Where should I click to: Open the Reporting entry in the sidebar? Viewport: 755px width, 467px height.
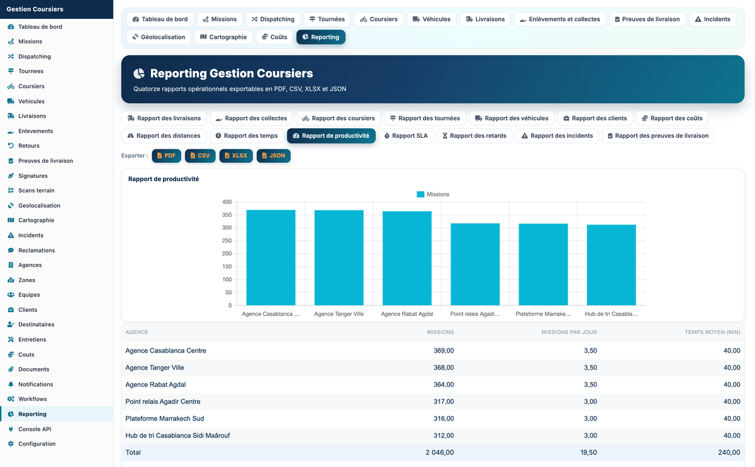57,414
